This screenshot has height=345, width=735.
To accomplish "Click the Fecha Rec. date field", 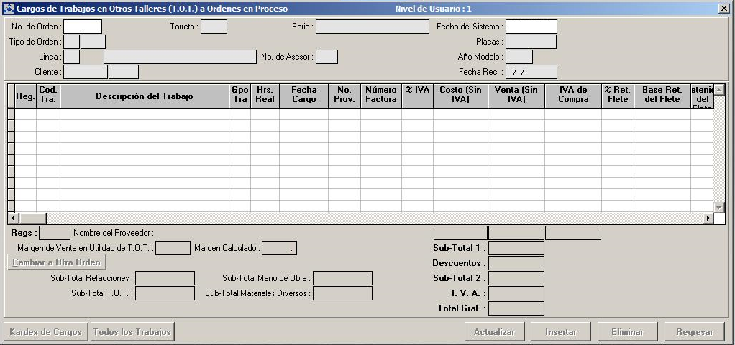I will pyautogui.click(x=531, y=72).
